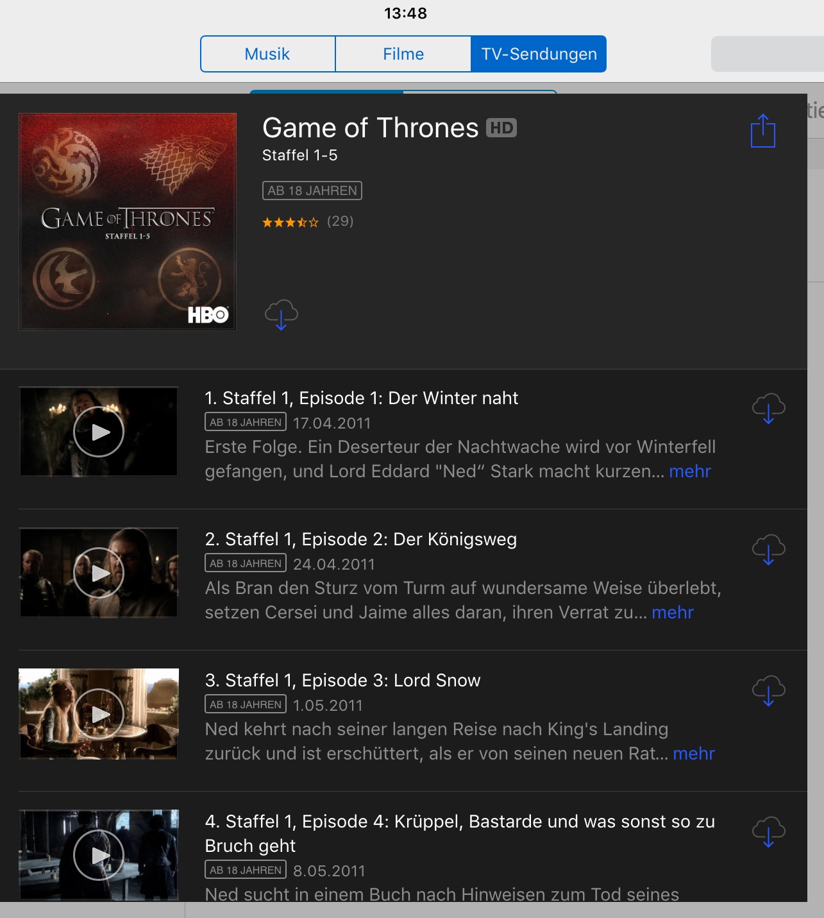824x918 pixels.
Task: Expand description with mehr for Der Winter naht
Action: tap(690, 472)
